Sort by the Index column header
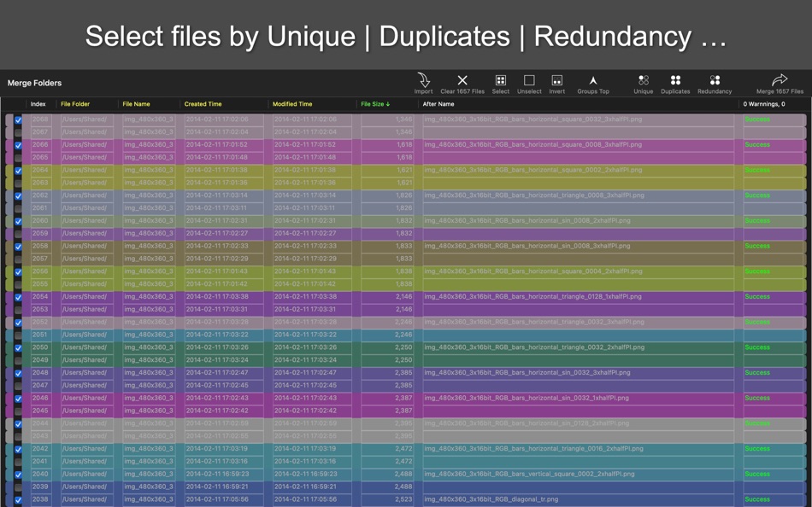Viewport: 812px width, 507px height. tap(38, 104)
